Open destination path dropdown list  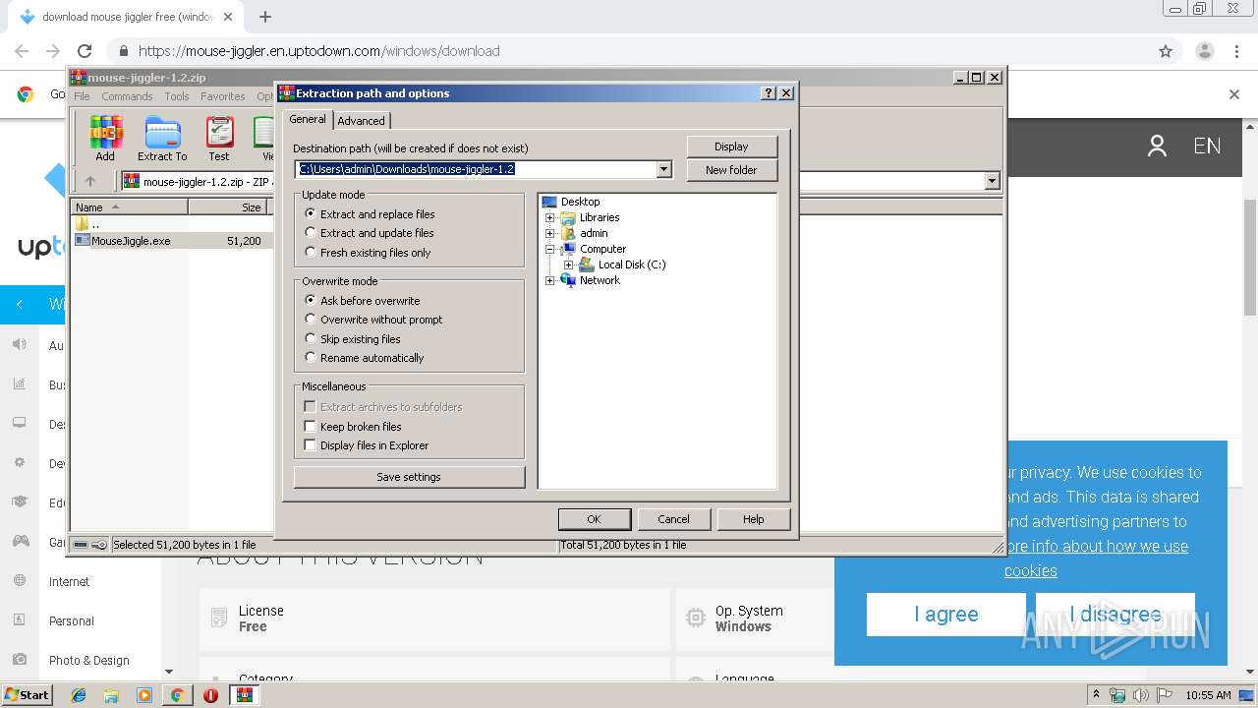[x=663, y=169]
